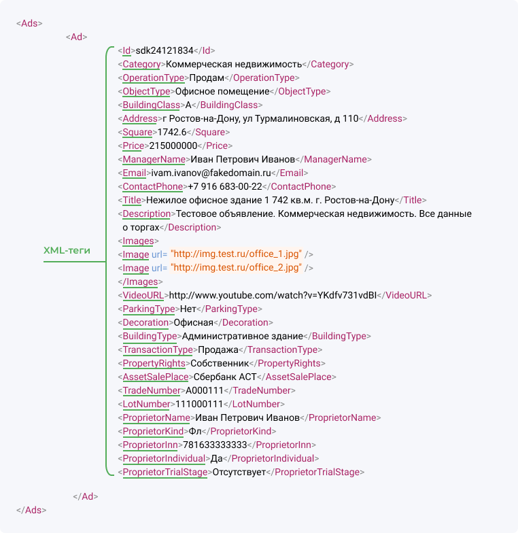The height and width of the screenshot is (533, 518).
Task: Select the Address value with Ростов-на-Дону
Action: coord(260,118)
